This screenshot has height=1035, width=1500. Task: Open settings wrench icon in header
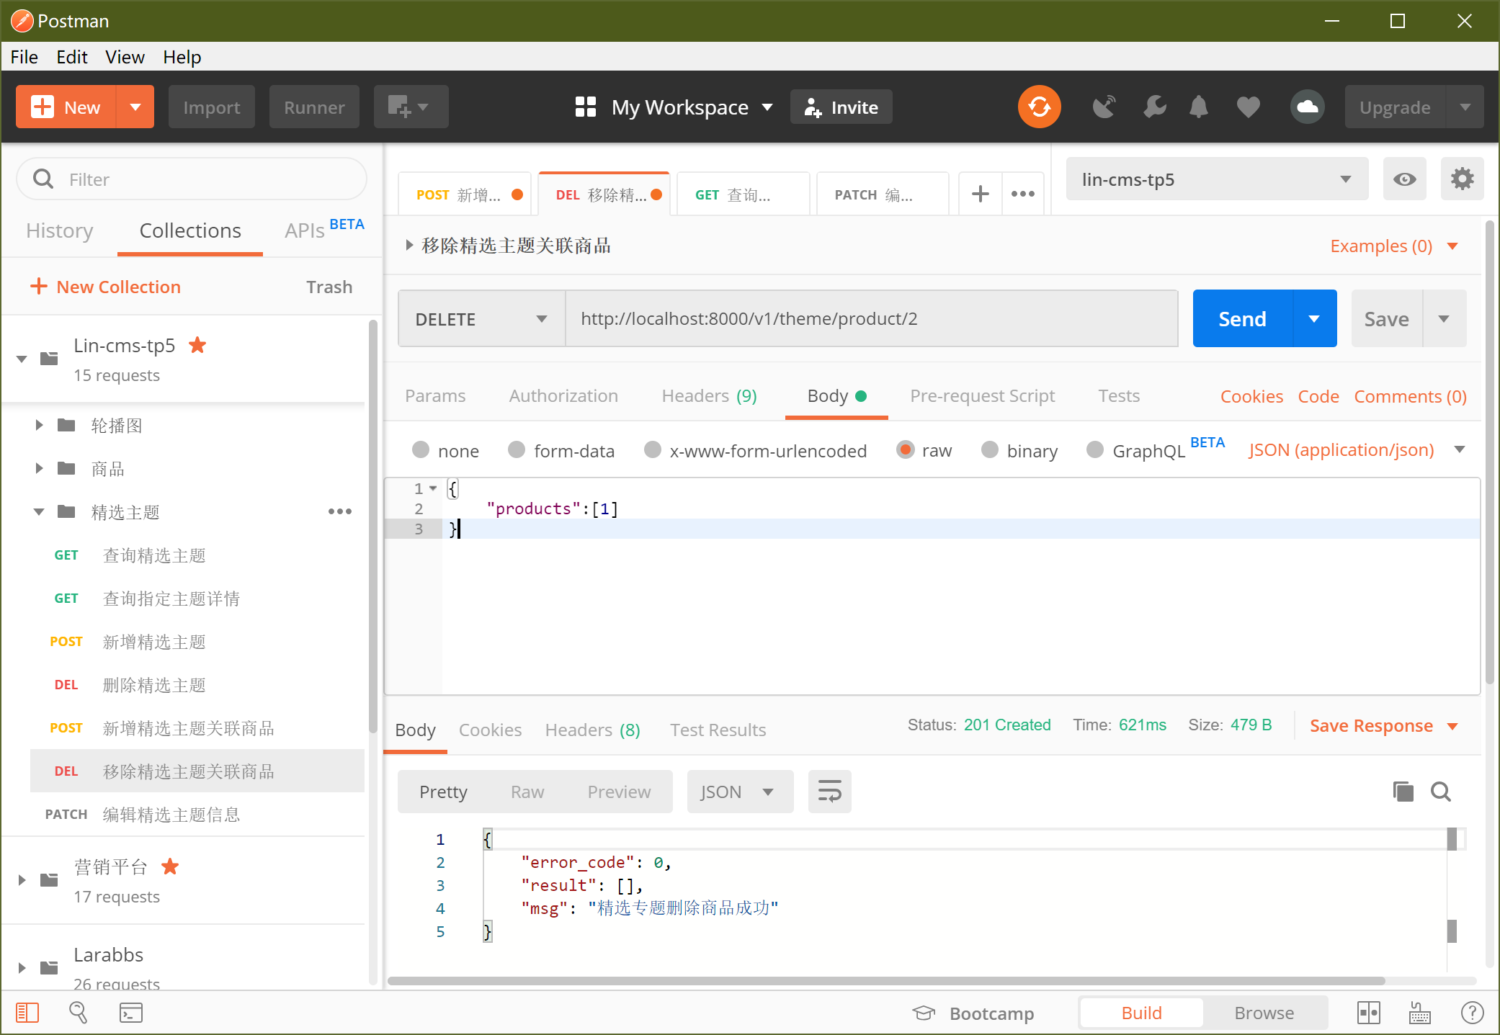pyautogui.click(x=1154, y=107)
